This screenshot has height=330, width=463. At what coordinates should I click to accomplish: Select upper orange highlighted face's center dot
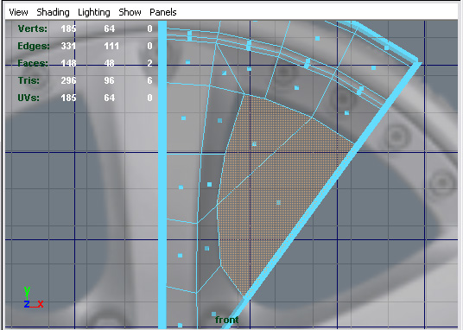pos(254,144)
